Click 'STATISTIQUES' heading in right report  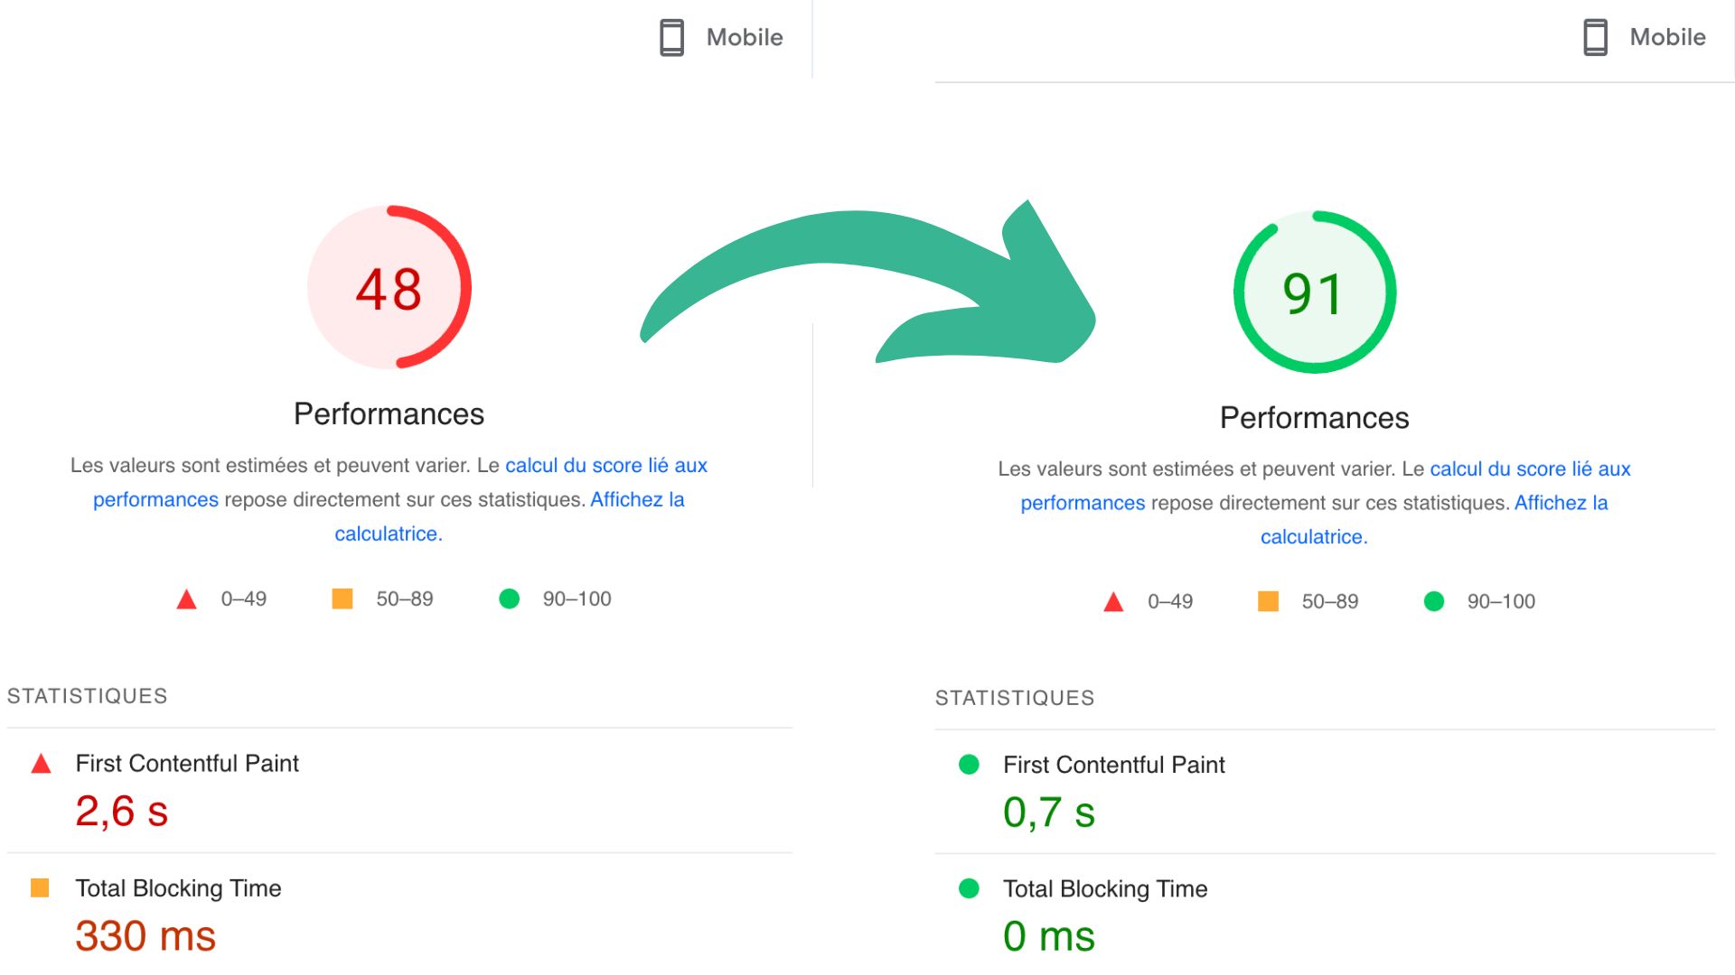(x=1015, y=698)
